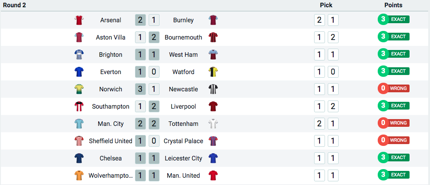Viewport: 430px width, 185px height.
Task: Click the Liverpool team name
Action: click(183, 106)
